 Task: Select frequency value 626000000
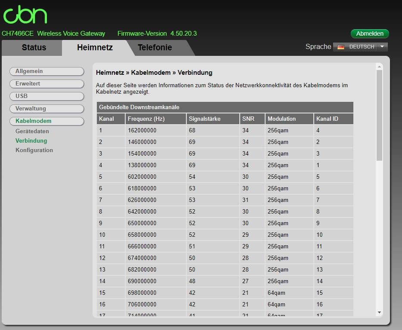point(142,200)
